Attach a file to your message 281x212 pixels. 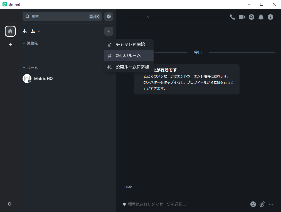[262, 204]
